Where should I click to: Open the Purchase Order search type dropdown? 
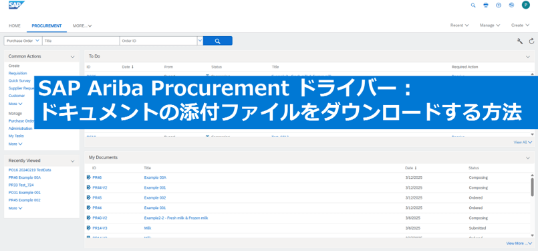coord(23,41)
